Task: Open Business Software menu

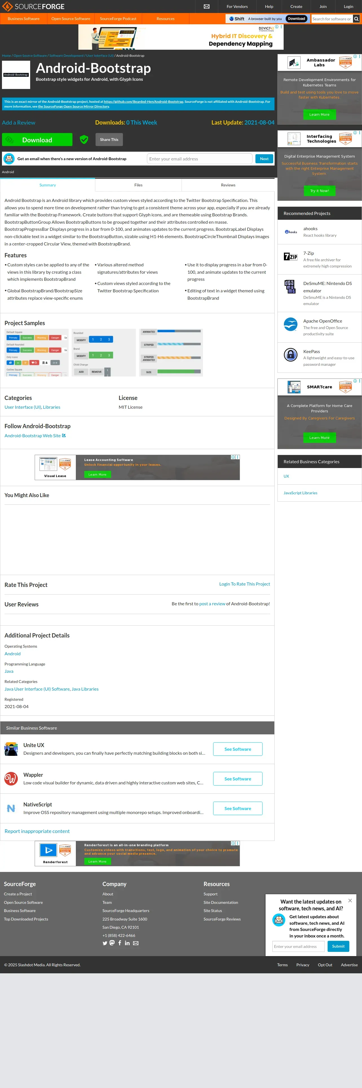Action: click(x=24, y=19)
